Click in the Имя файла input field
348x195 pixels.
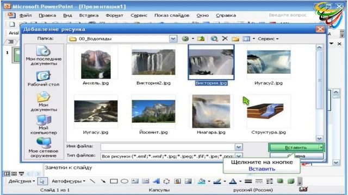(168, 147)
